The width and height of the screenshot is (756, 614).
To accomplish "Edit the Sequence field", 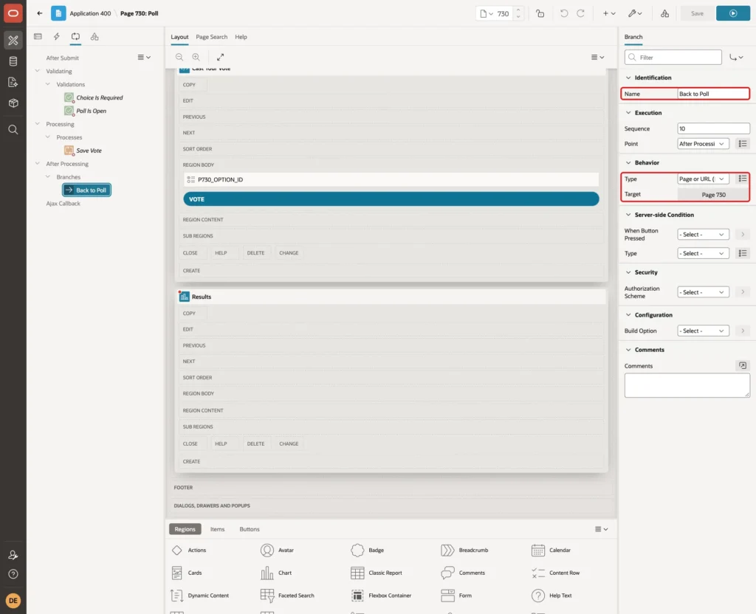I will point(712,128).
